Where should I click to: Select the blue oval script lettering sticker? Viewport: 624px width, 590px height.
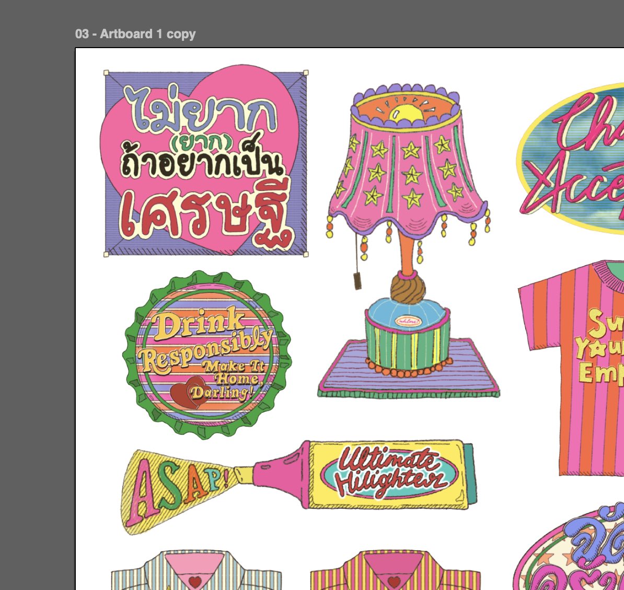click(x=570, y=158)
